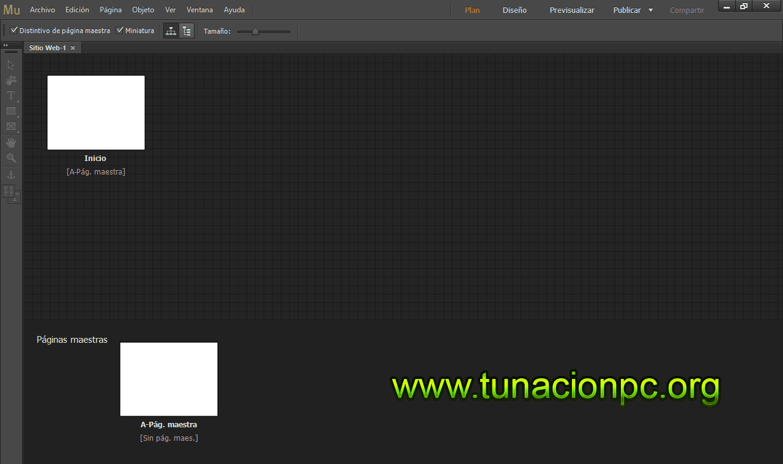This screenshot has height=464, width=783.
Task: Click the bold A-Pág. maestra master name
Action: pyautogui.click(x=169, y=425)
